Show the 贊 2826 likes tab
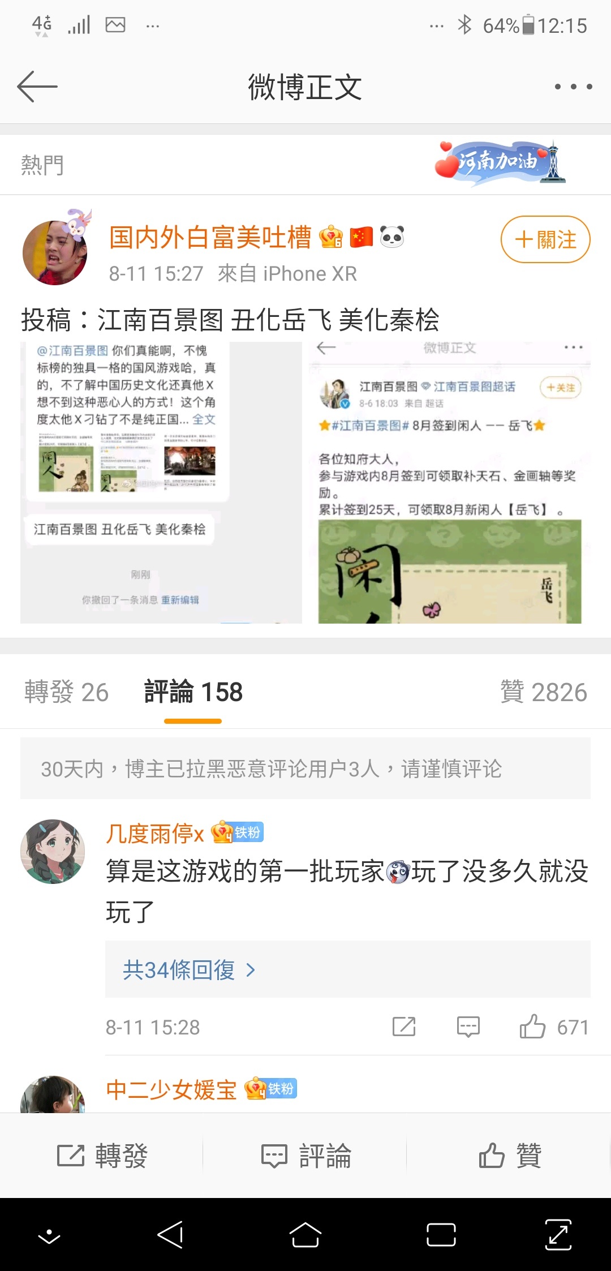Screen dimensions: 611x1271 click(544, 692)
